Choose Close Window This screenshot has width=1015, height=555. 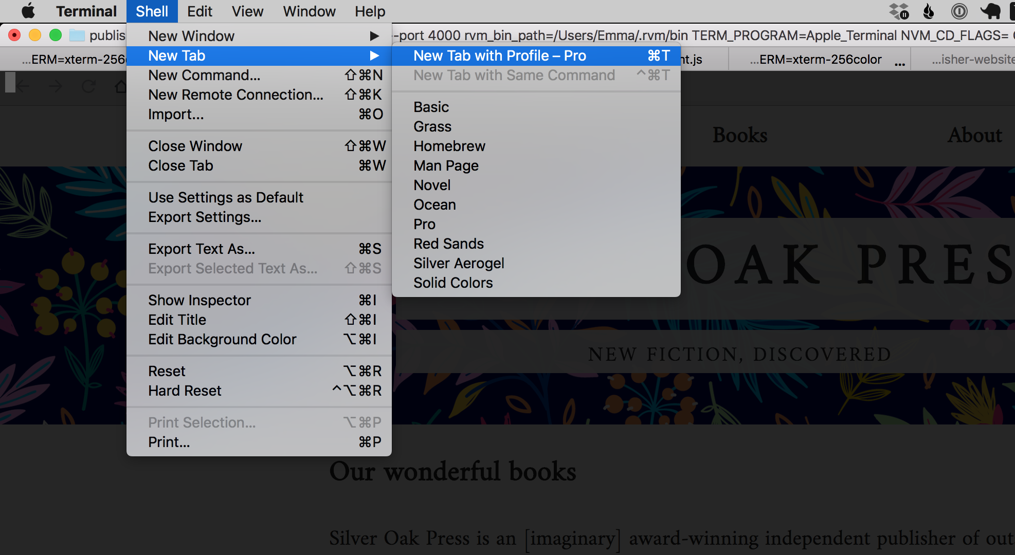coord(259,146)
